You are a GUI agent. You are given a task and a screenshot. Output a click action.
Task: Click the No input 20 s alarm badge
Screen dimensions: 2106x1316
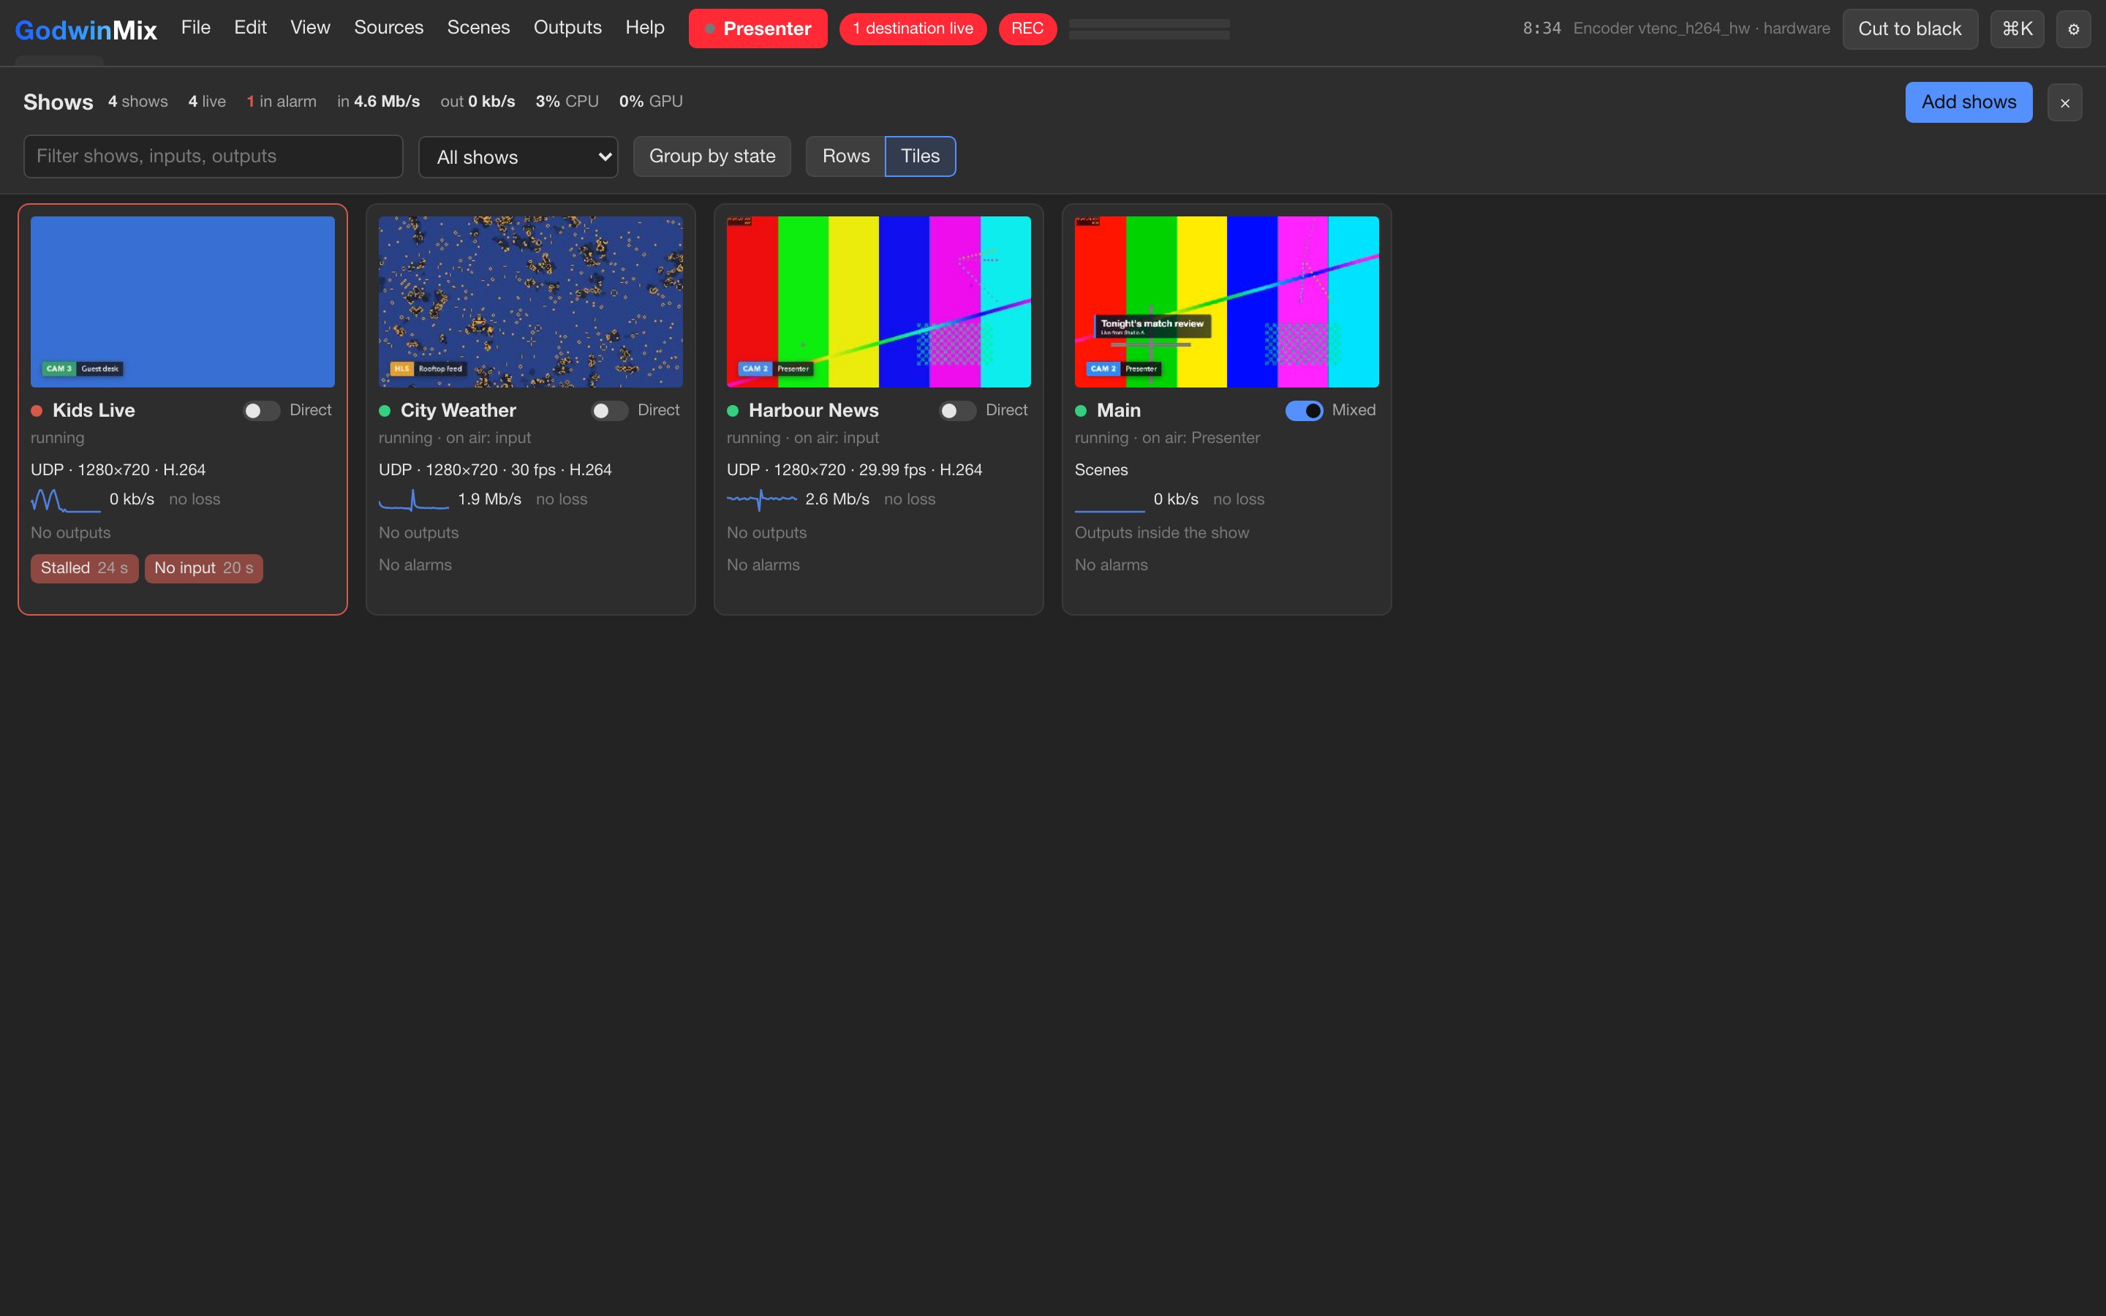point(203,568)
